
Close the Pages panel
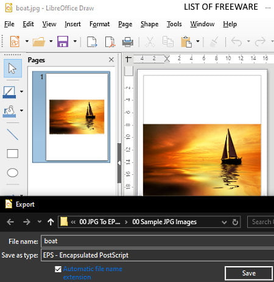point(111,60)
